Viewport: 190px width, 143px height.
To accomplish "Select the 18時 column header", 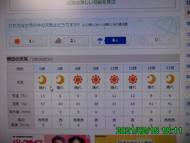I will 151,68.
